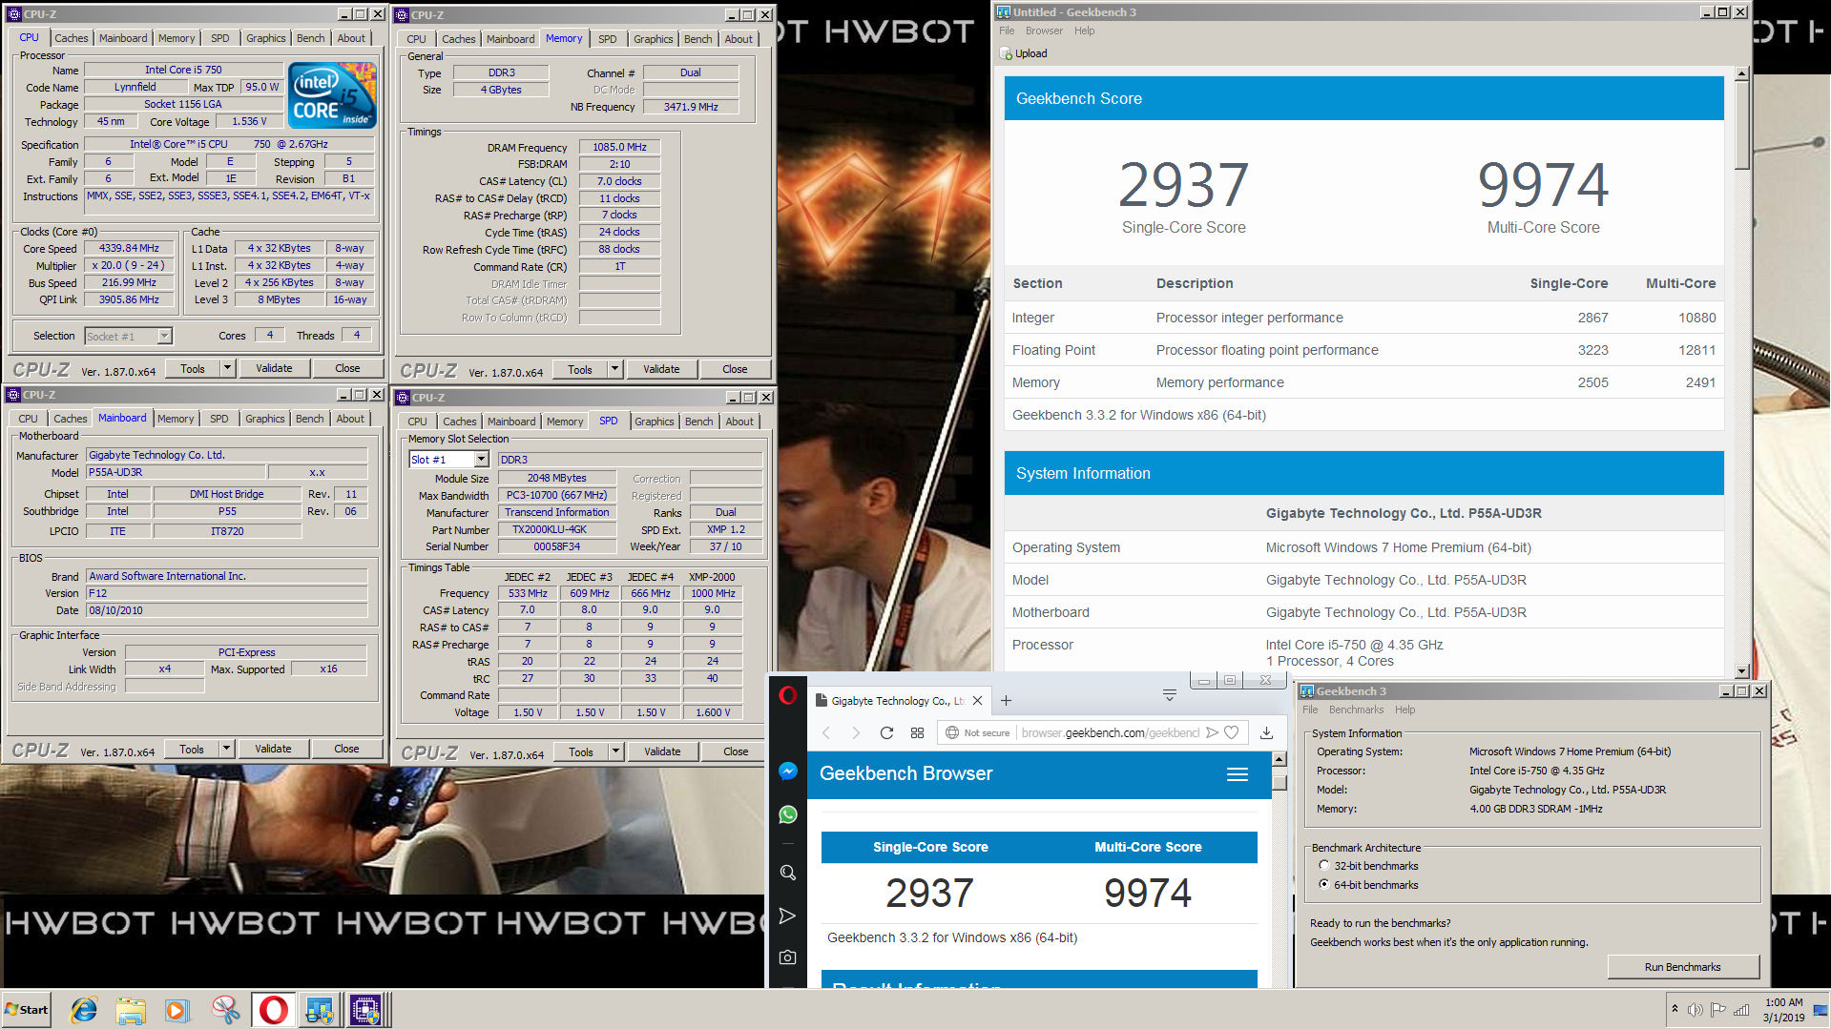Viewport: 1831px width, 1029px height.
Task: Click the Floating Point row in score table
Action: tap(1363, 350)
